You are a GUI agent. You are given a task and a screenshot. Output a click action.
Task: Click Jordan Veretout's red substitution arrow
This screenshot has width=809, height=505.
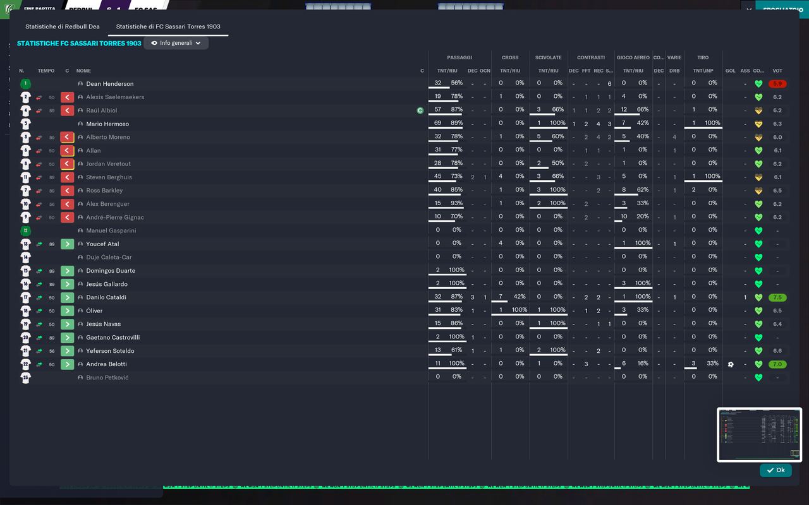tap(67, 164)
